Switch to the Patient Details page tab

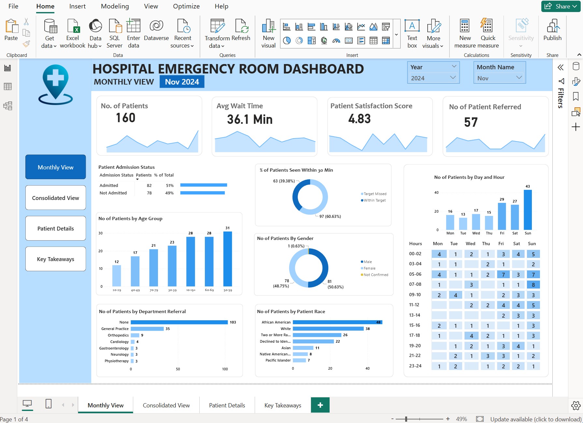(x=227, y=405)
